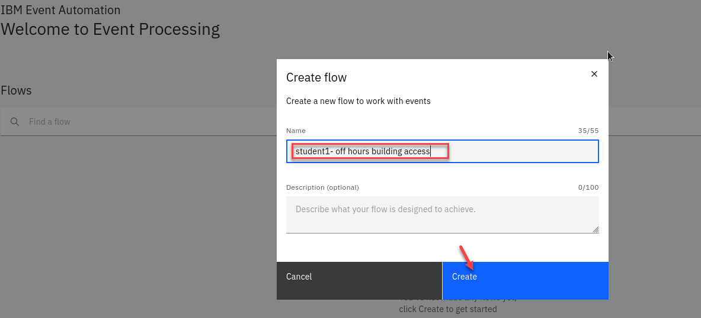Click the "Create a new flow" subtitle text
Image resolution: width=701 pixels, height=318 pixels.
click(358, 101)
